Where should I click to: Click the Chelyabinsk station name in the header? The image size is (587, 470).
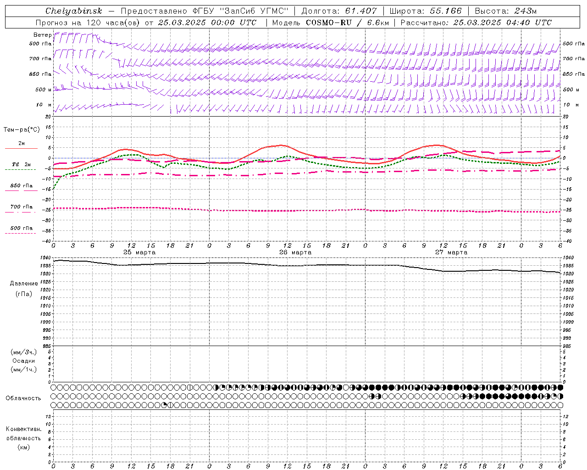pyautogui.click(x=73, y=11)
